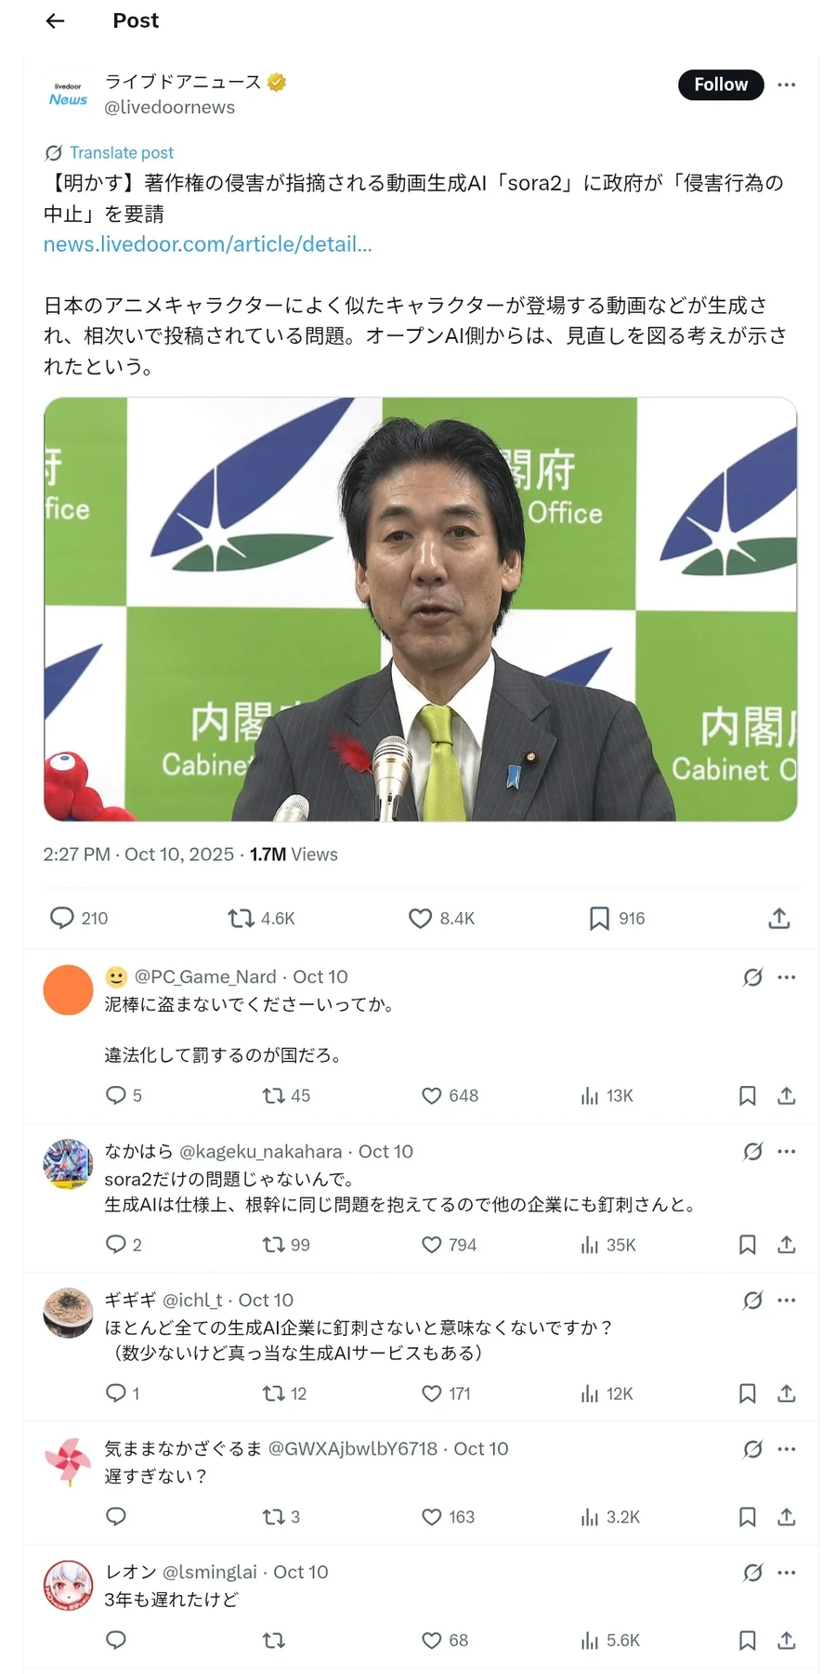Open the news.livedoor.com article link
This screenshot has width=836, height=1674.
[x=207, y=244]
